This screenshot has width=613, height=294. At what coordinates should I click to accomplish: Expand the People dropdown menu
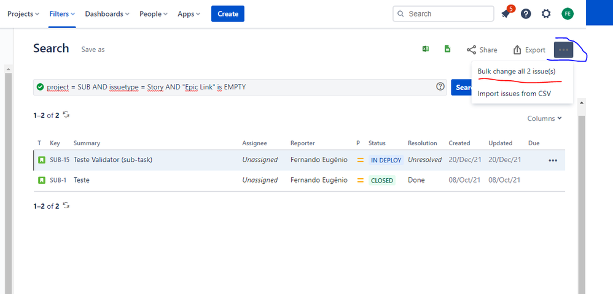pos(154,14)
